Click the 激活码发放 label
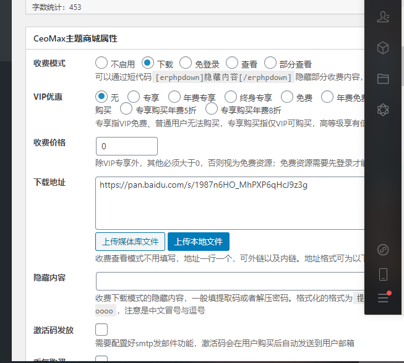 coord(54,330)
